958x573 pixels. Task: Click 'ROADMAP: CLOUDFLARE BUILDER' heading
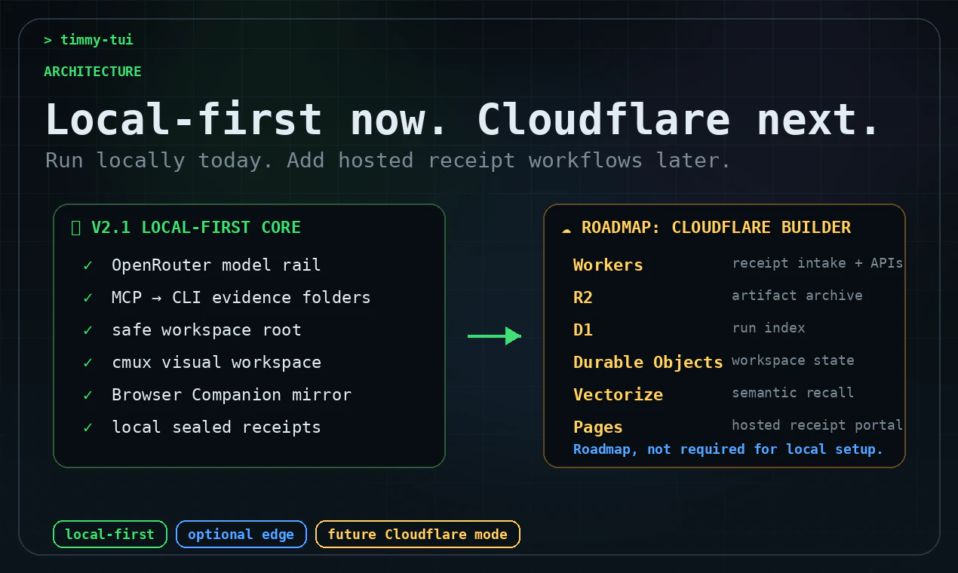[716, 228]
